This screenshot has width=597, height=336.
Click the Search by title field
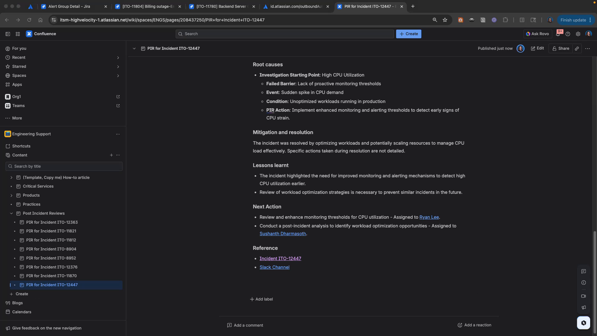(64, 166)
